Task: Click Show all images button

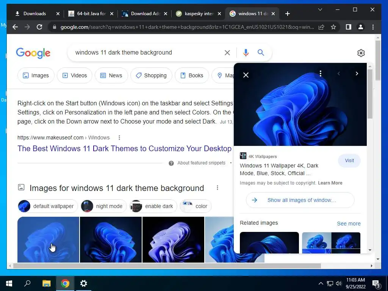Action: point(300,200)
